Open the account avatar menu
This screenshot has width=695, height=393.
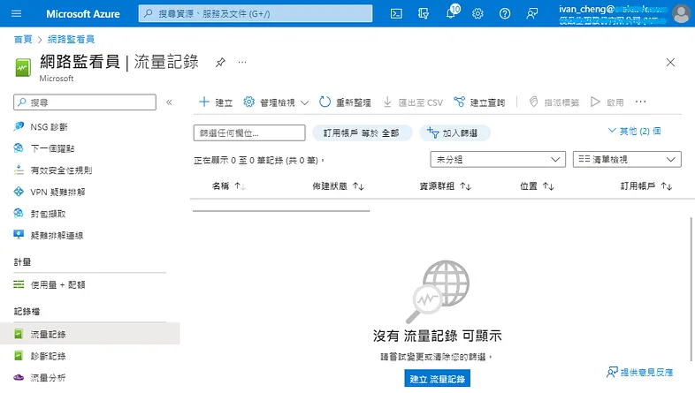pos(680,13)
